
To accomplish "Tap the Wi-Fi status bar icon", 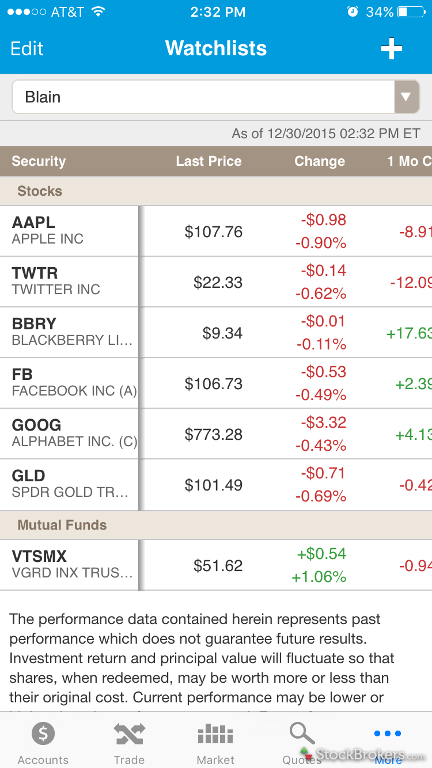I will click(98, 12).
